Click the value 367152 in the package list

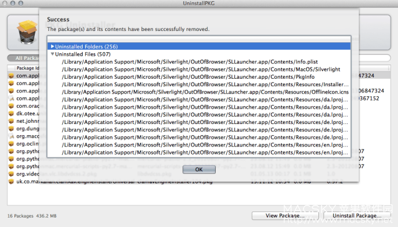(x=369, y=99)
